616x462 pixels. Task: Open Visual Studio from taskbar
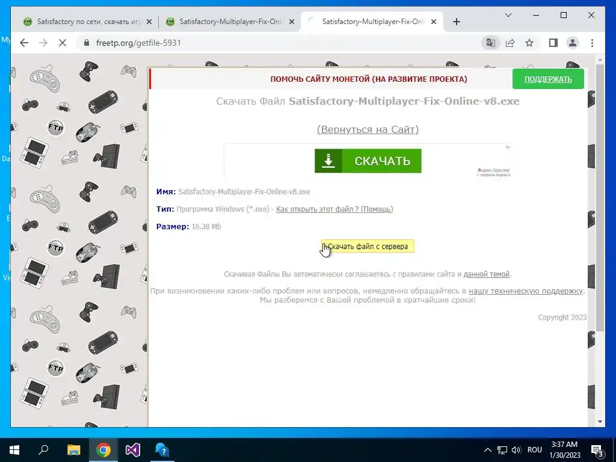[x=133, y=450]
